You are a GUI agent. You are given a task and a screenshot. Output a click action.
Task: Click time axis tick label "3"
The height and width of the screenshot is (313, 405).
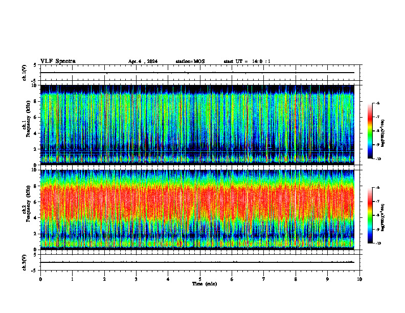(x=136, y=279)
